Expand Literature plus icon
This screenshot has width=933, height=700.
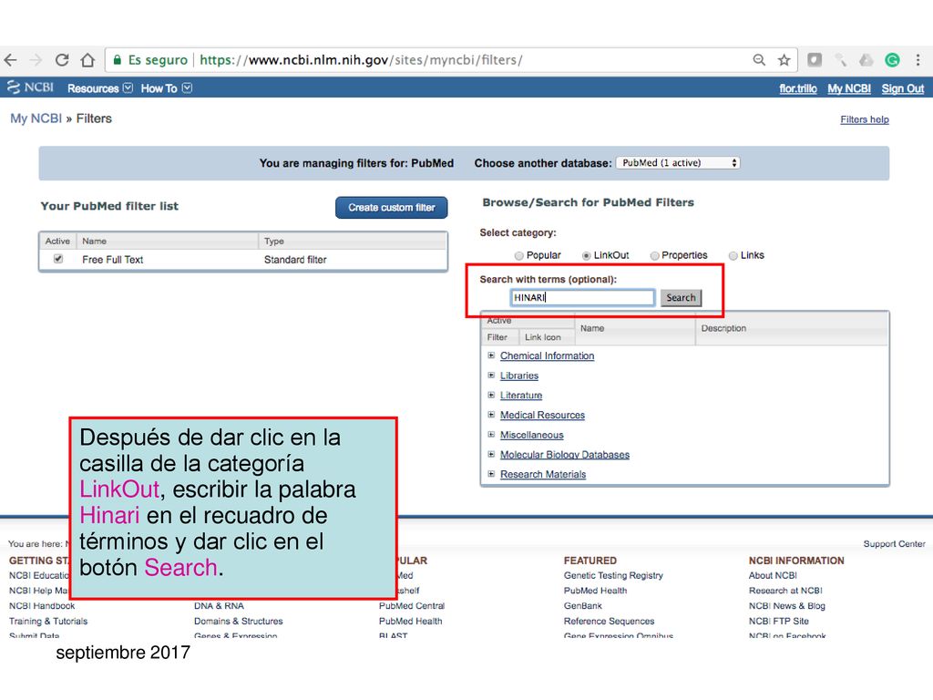491,395
